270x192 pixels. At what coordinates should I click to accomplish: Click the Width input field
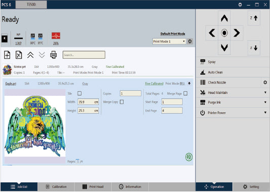tap(88, 102)
